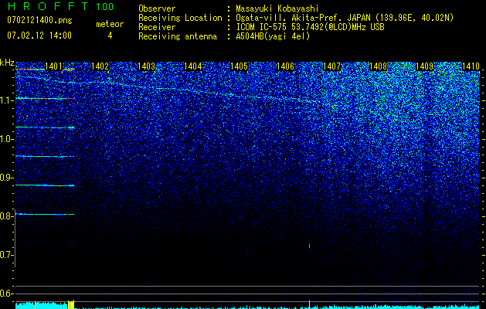Click the horizontal signal line near 0.88 kHz
Viewport: 486px width, 309px height.
tap(45, 185)
